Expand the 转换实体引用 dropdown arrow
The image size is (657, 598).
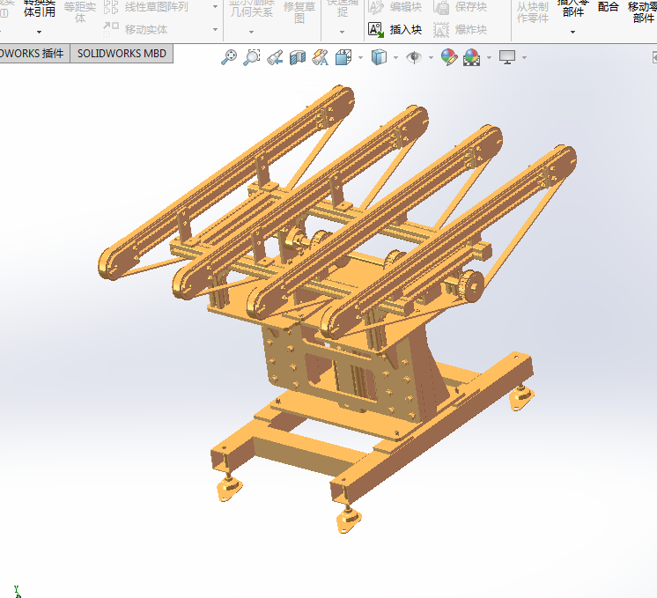click(39, 32)
